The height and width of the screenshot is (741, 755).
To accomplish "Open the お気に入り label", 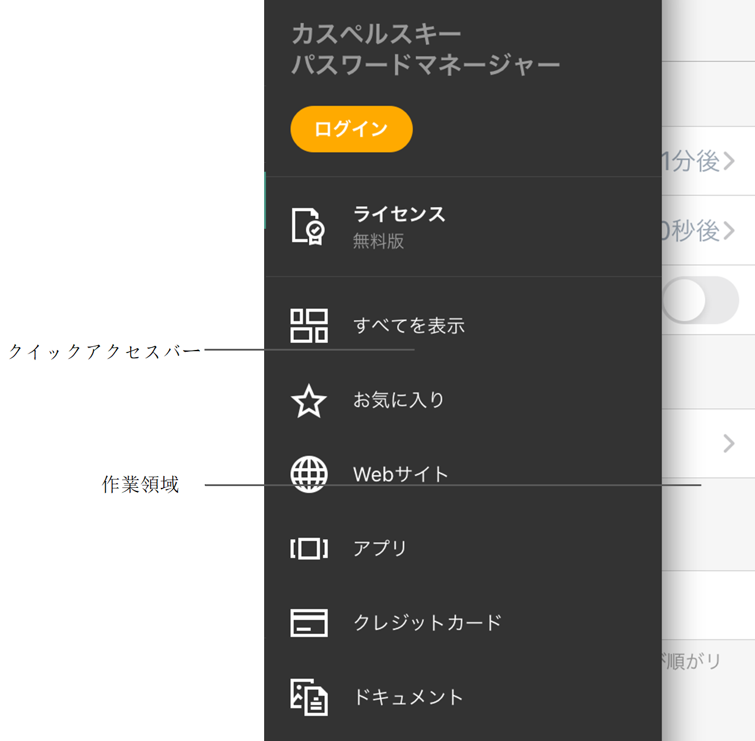I will [x=398, y=400].
